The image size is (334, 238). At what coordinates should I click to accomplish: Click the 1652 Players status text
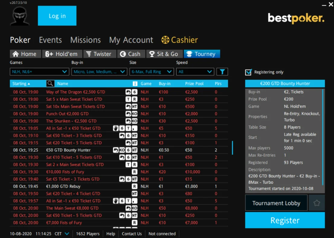88,234
